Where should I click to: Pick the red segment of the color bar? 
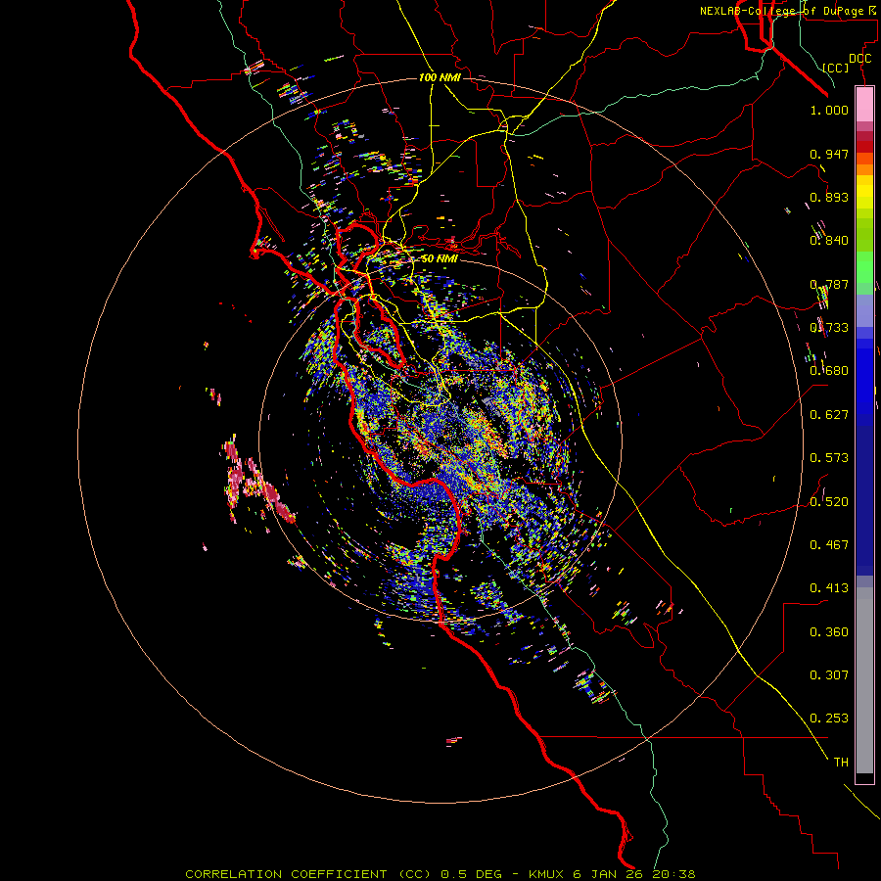[x=864, y=146]
